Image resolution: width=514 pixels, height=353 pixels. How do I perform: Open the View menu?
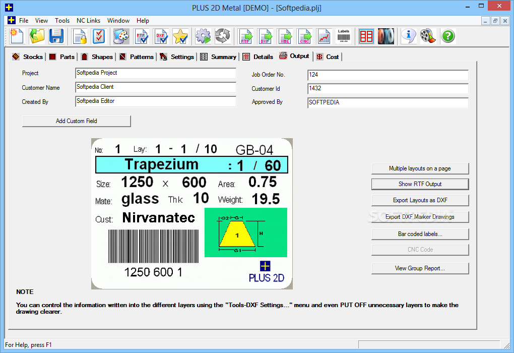(42, 20)
